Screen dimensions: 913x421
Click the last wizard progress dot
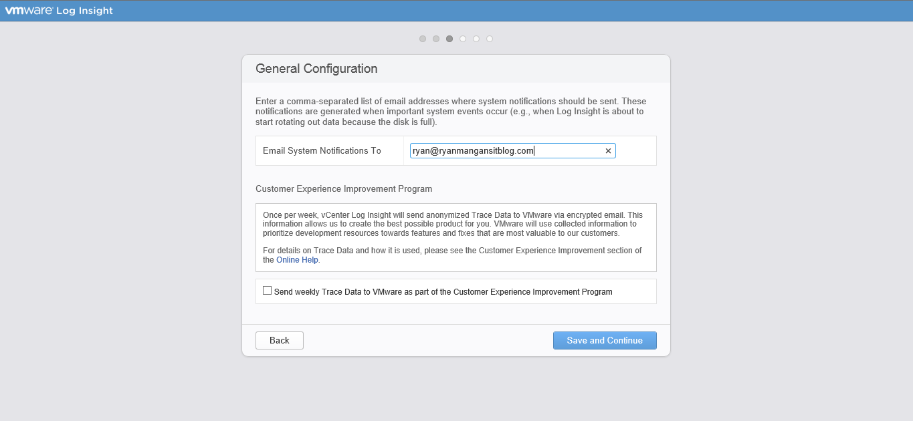pyautogui.click(x=490, y=39)
